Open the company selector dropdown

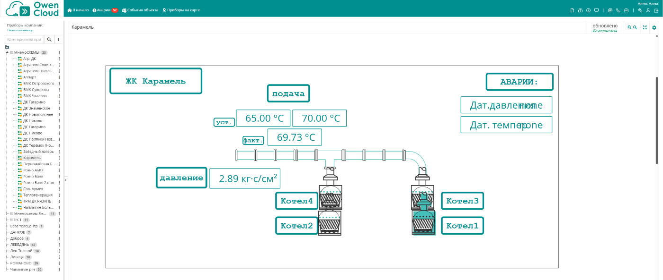coord(20,30)
